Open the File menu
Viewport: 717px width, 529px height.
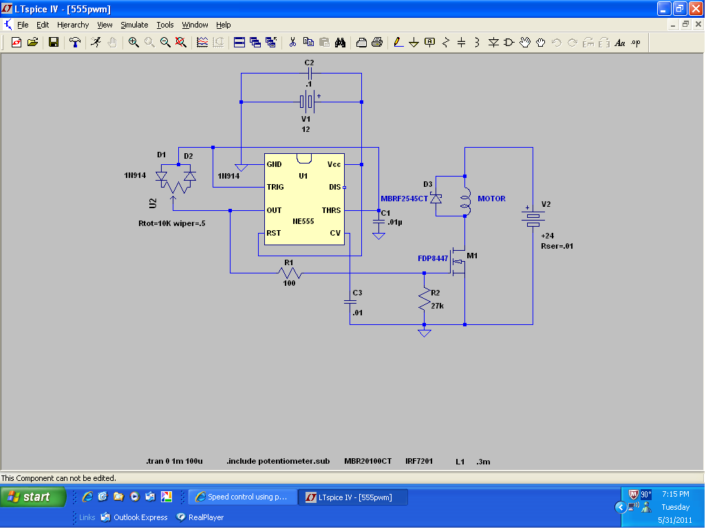pyautogui.click(x=23, y=25)
